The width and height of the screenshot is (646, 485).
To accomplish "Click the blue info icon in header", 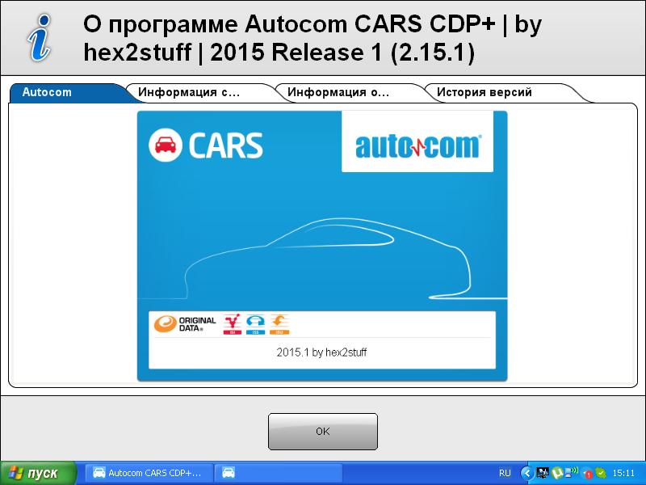I will [36, 38].
